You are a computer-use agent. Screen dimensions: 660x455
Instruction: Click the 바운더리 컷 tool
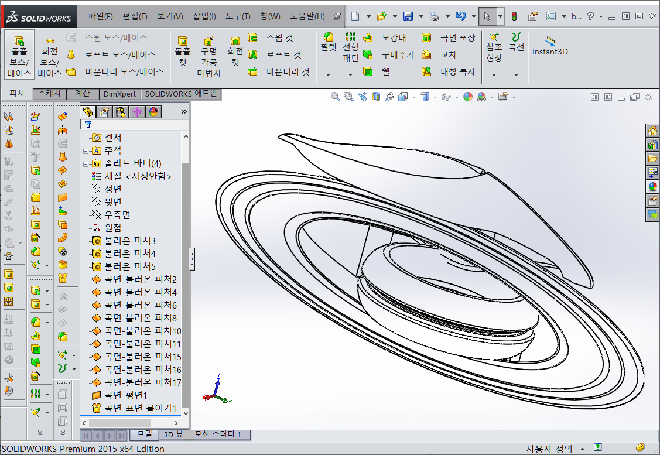pyautogui.click(x=279, y=71)
